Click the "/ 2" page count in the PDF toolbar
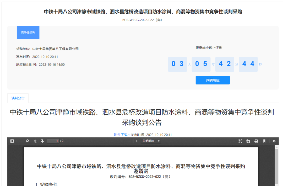 62,141
